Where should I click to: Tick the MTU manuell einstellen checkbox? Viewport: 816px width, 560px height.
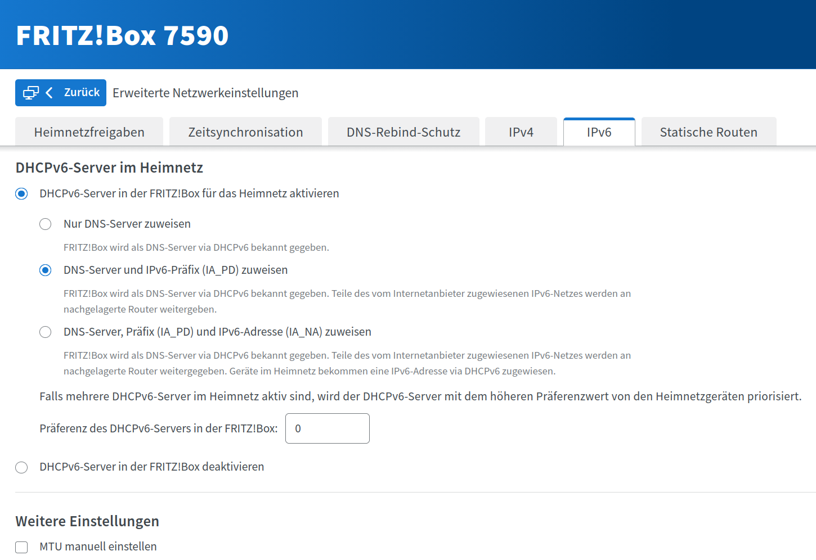click(21, 547)
